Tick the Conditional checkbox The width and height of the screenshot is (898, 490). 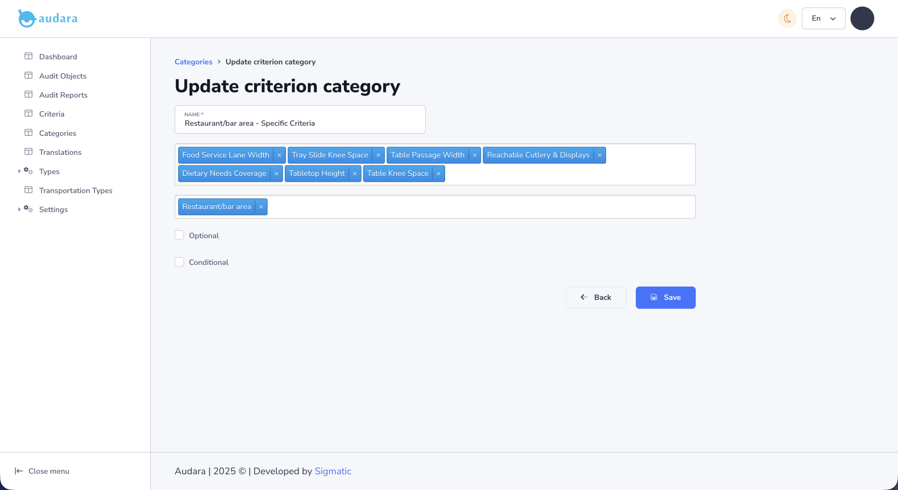(x=180, y=262)
